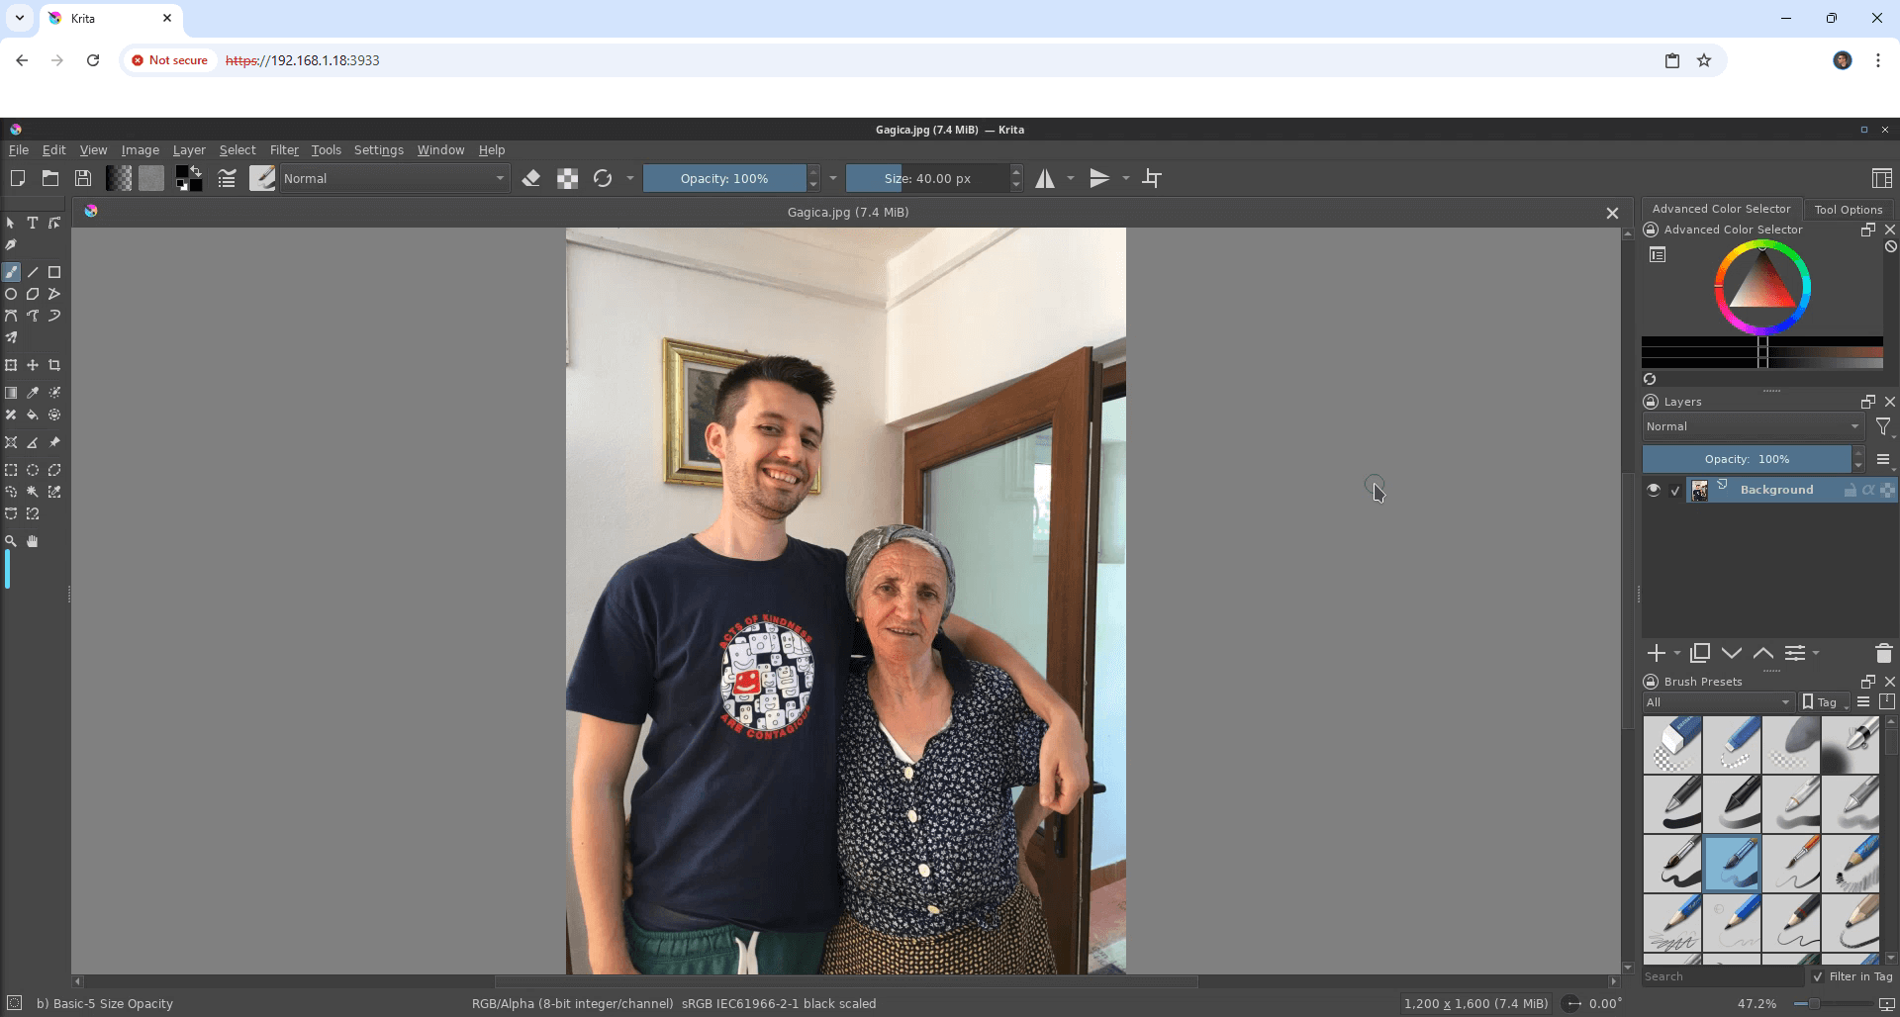This screenshot has width=1900, height=1017.
Task: Click the Open document folder icon
Action: (x=50, y=178)
